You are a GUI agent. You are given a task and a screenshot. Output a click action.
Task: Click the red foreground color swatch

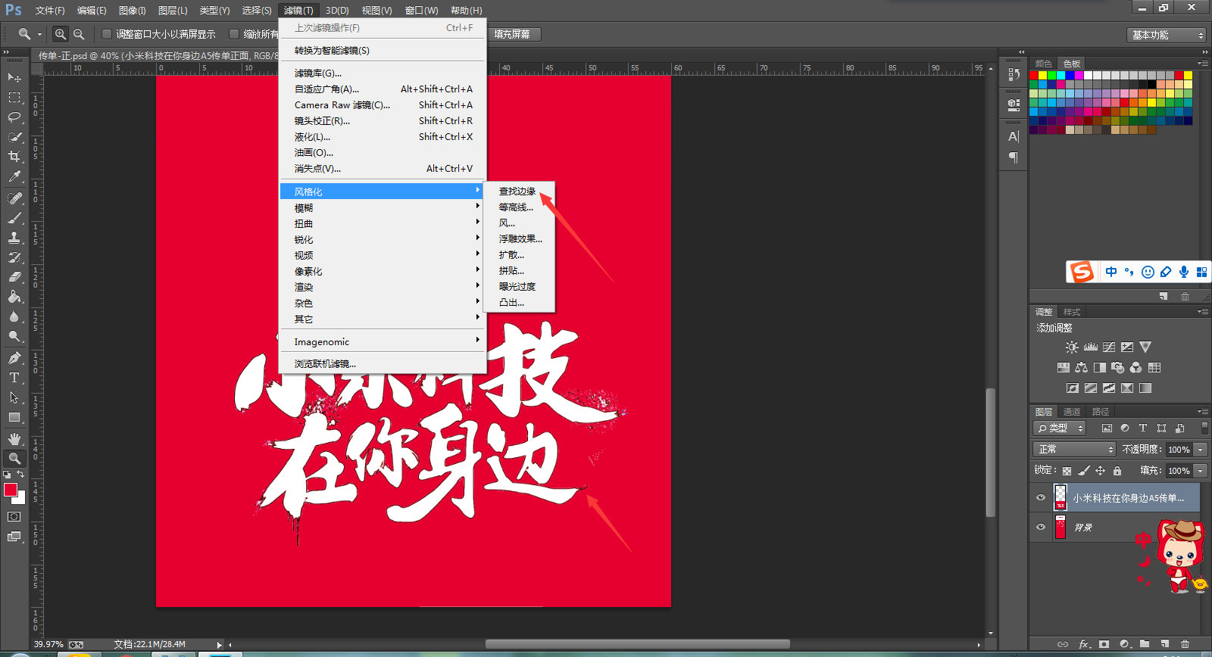(10, 490)
